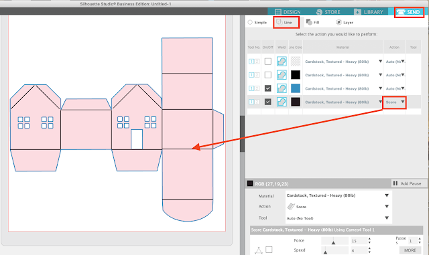Select tool 1 in the Score row

click(x=251, y=102)
